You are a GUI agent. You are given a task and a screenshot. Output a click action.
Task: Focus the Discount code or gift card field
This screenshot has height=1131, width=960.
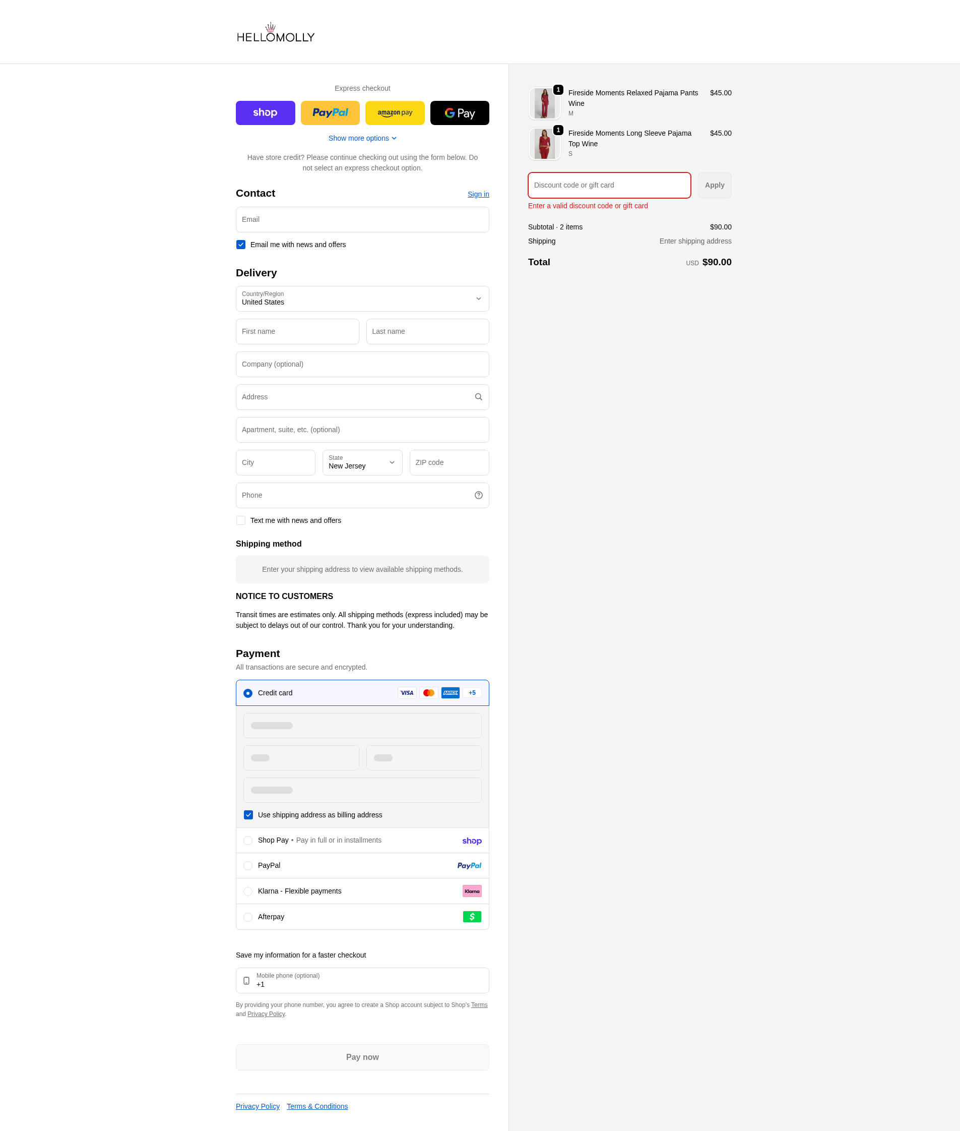(609, 185)
